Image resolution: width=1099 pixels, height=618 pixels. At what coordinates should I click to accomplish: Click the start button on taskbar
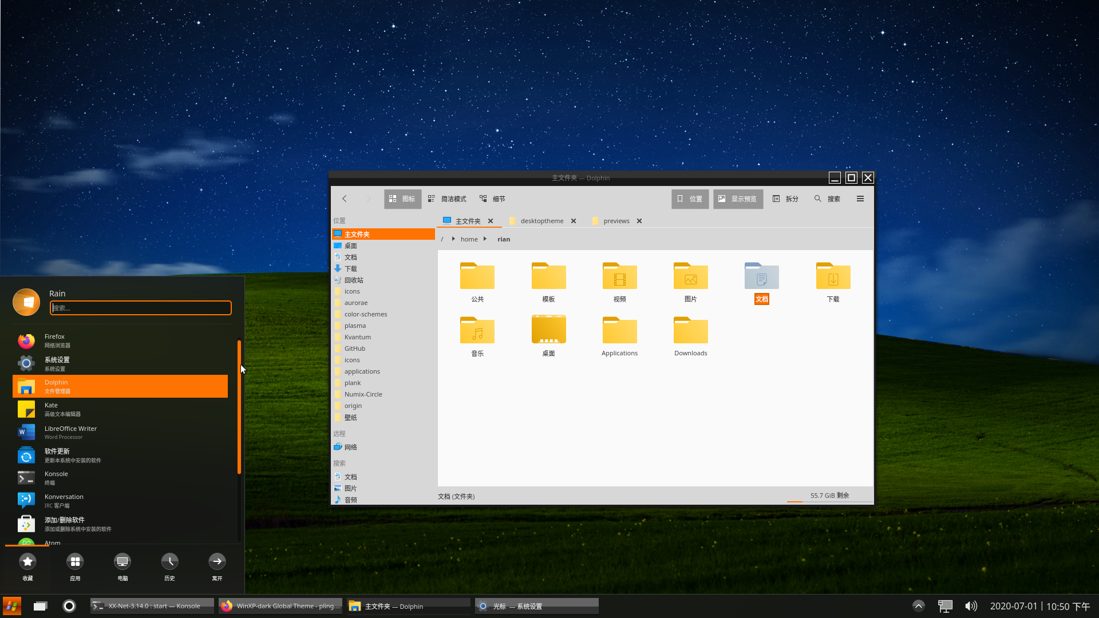point(12,606)
